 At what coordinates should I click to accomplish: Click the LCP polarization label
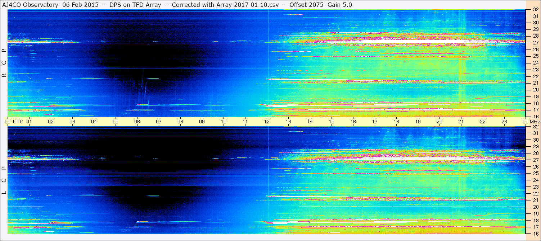(x=4, y=180)
